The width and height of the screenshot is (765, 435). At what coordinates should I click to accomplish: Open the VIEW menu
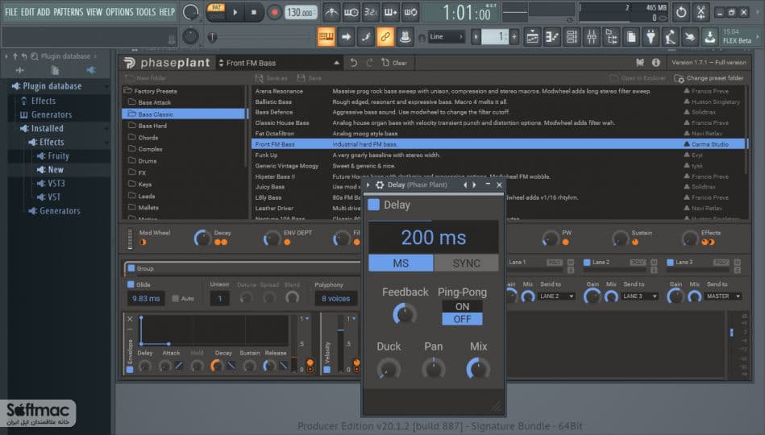point(94,12)
